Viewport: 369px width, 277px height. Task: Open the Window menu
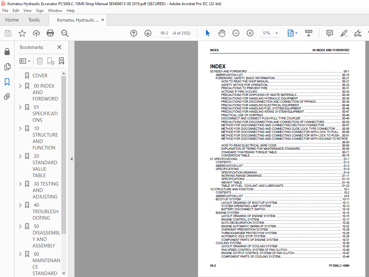pos(55,11)
